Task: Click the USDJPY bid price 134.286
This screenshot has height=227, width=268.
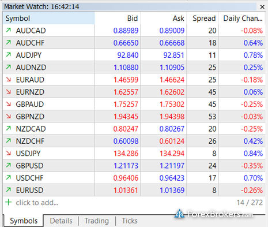Action: [126, 154]
